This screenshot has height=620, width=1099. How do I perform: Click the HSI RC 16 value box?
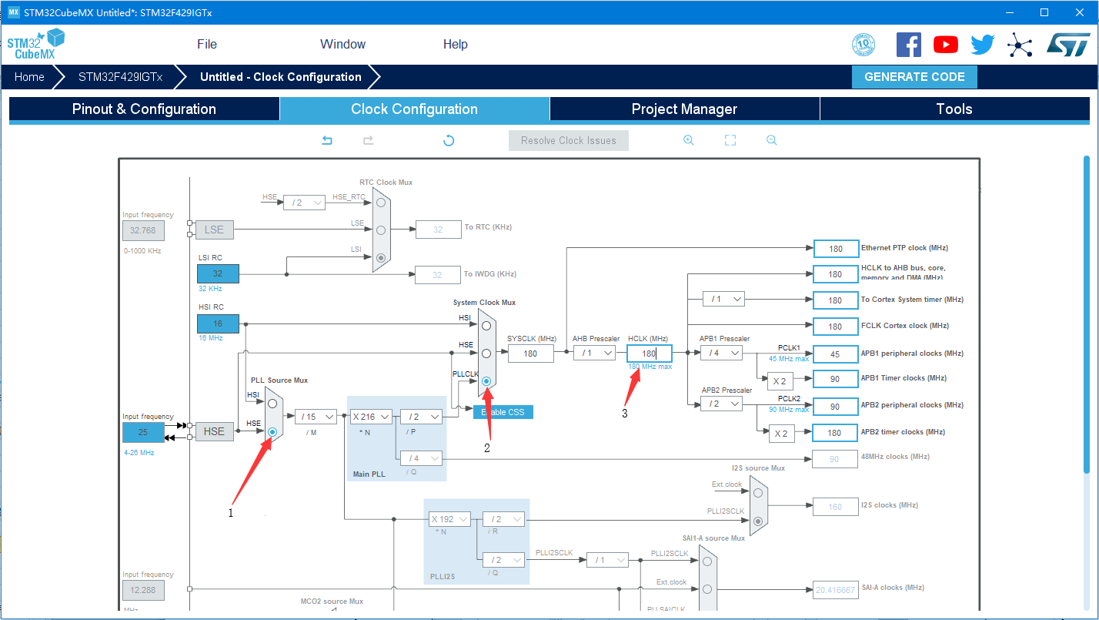[x=218, y=323]
